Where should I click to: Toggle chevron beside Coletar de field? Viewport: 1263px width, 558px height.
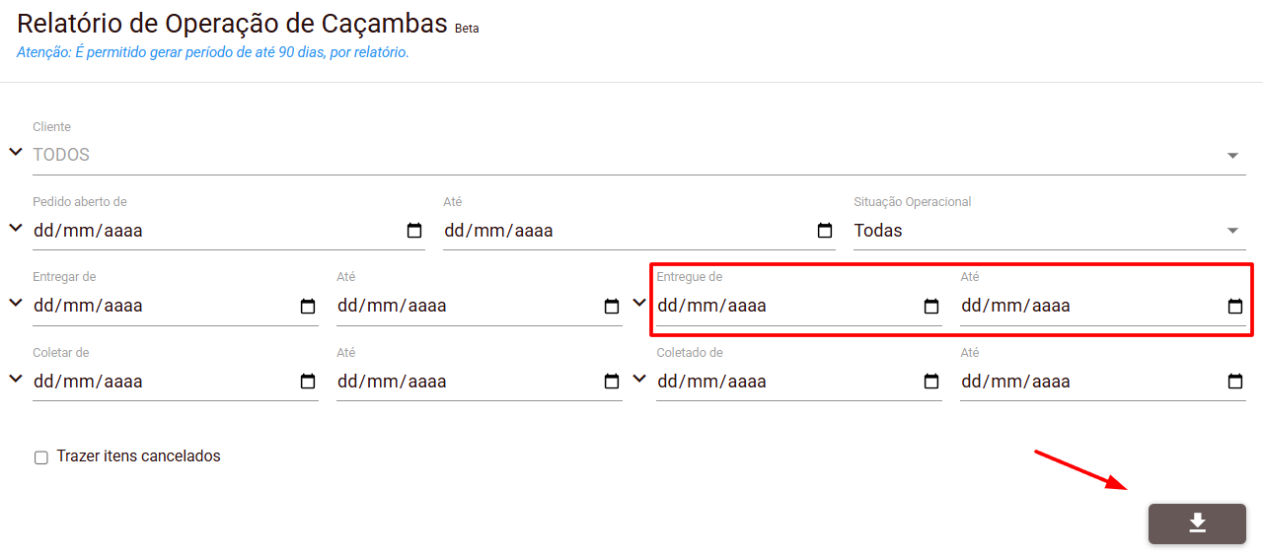pyautogui.click(x=16, y=378)
